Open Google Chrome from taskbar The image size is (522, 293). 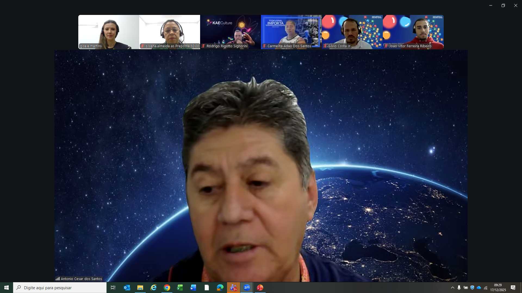pyautogui.click(x=167, y=288)
